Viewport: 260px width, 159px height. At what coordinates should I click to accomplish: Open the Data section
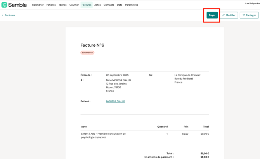point(120,5)
